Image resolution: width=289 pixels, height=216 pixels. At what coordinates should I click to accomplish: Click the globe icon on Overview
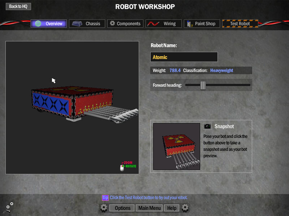point(38,23)
